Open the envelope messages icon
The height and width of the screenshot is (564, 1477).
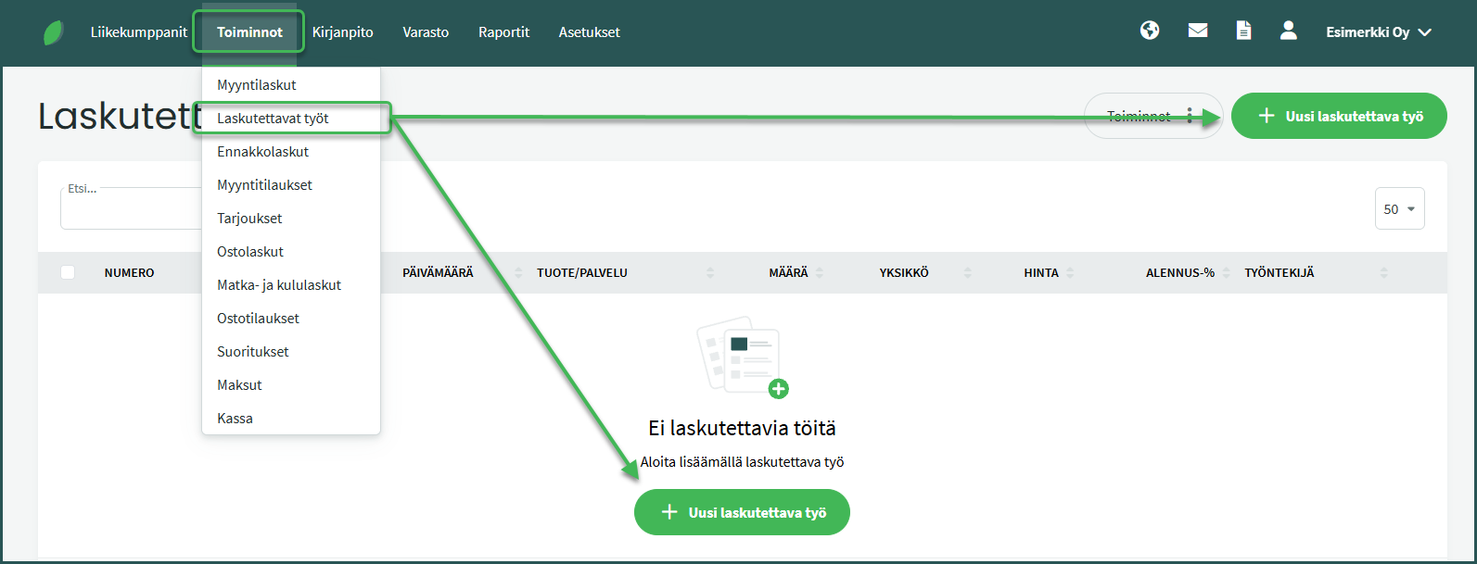coord(1198,31)
